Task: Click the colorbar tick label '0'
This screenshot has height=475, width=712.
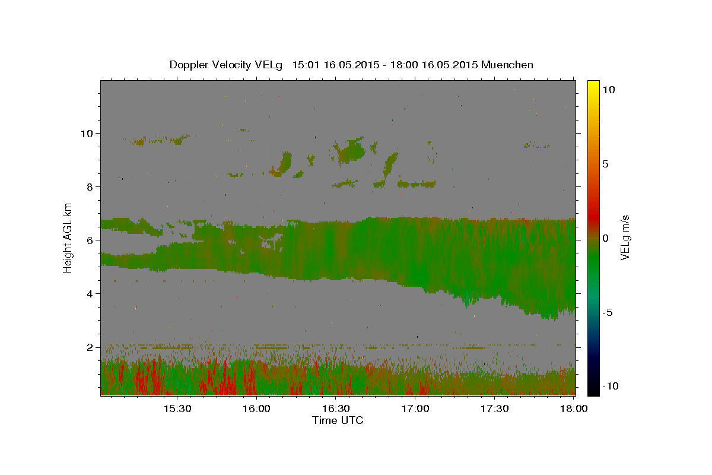Action: (605, 237)
